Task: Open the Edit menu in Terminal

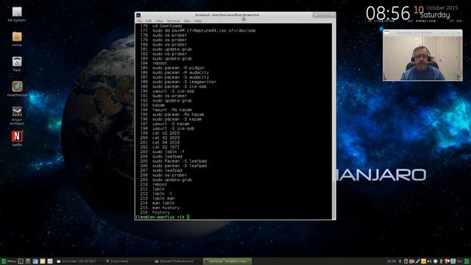Action: (149, 21)
